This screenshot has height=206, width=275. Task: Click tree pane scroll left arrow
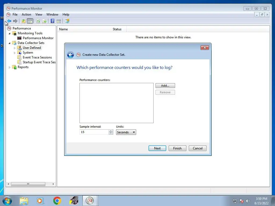(8, 184)
